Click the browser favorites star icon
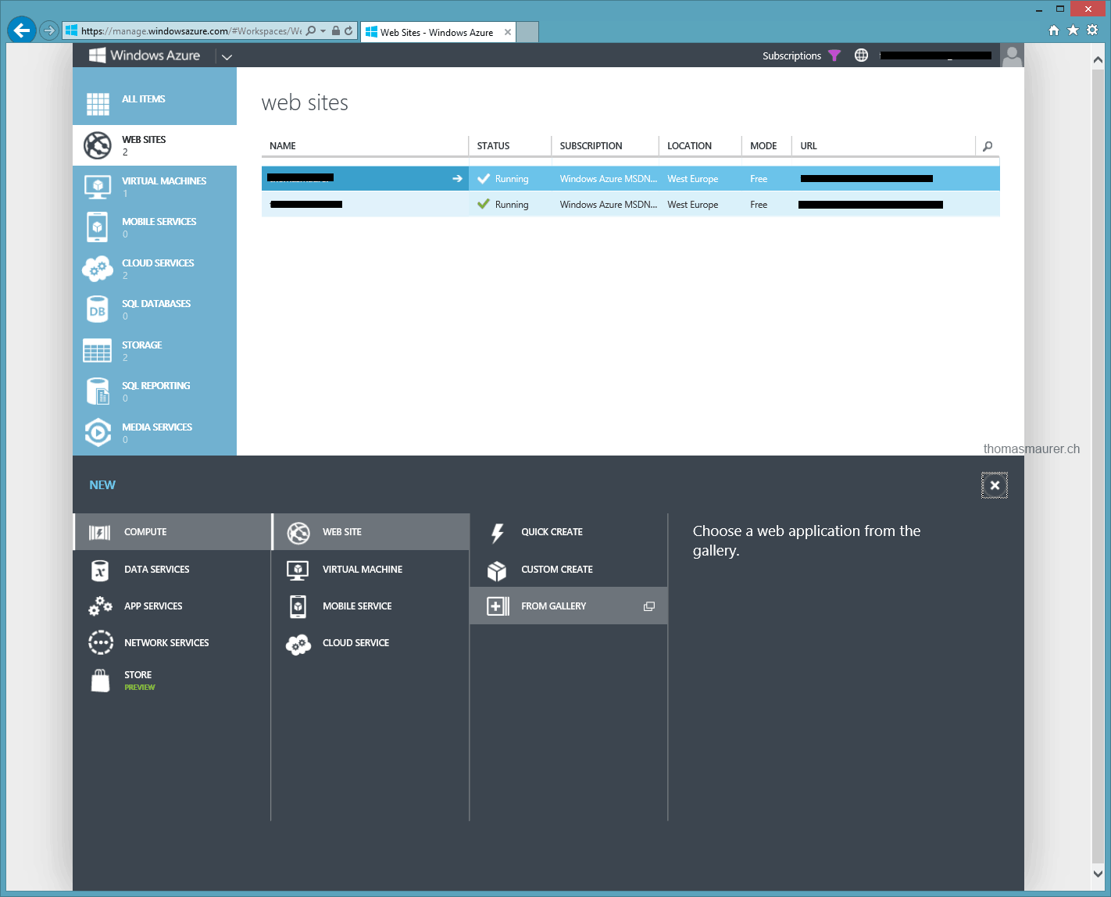Screen dimensions: 1111x897 pos(1073,30)
